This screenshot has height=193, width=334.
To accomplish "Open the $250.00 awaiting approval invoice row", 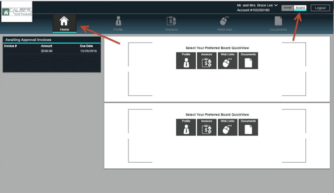I will tap(52, 51).
